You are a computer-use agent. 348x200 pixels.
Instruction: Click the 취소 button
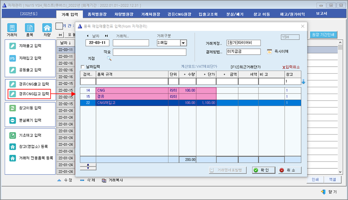[x=290, y=170]
